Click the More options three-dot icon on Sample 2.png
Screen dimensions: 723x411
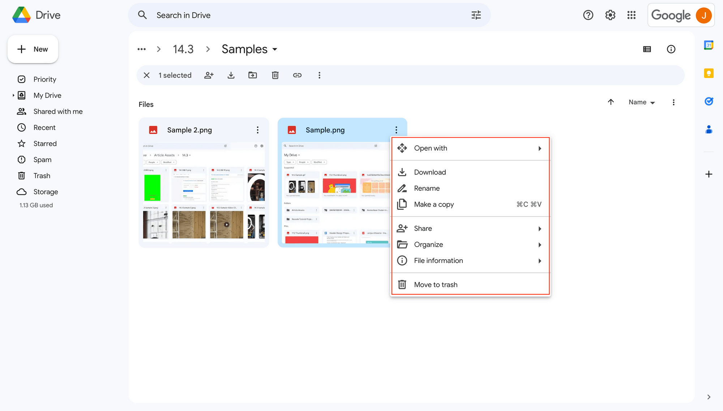click(x=257, y=130)
